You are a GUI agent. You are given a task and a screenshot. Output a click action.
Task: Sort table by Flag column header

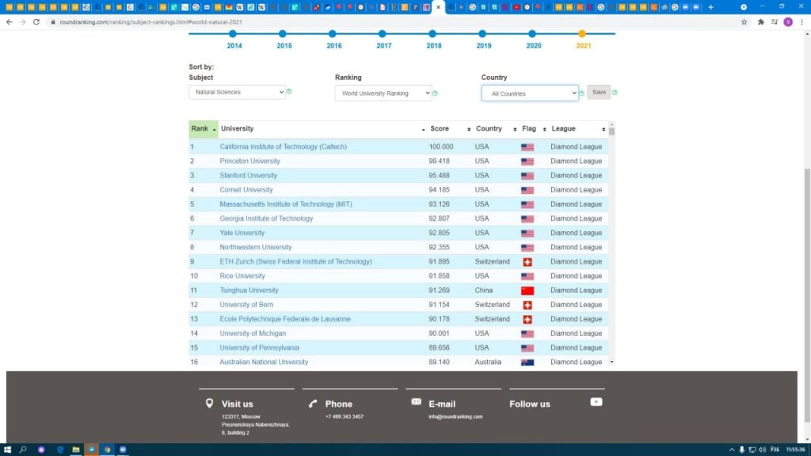(x=534, y=129)
